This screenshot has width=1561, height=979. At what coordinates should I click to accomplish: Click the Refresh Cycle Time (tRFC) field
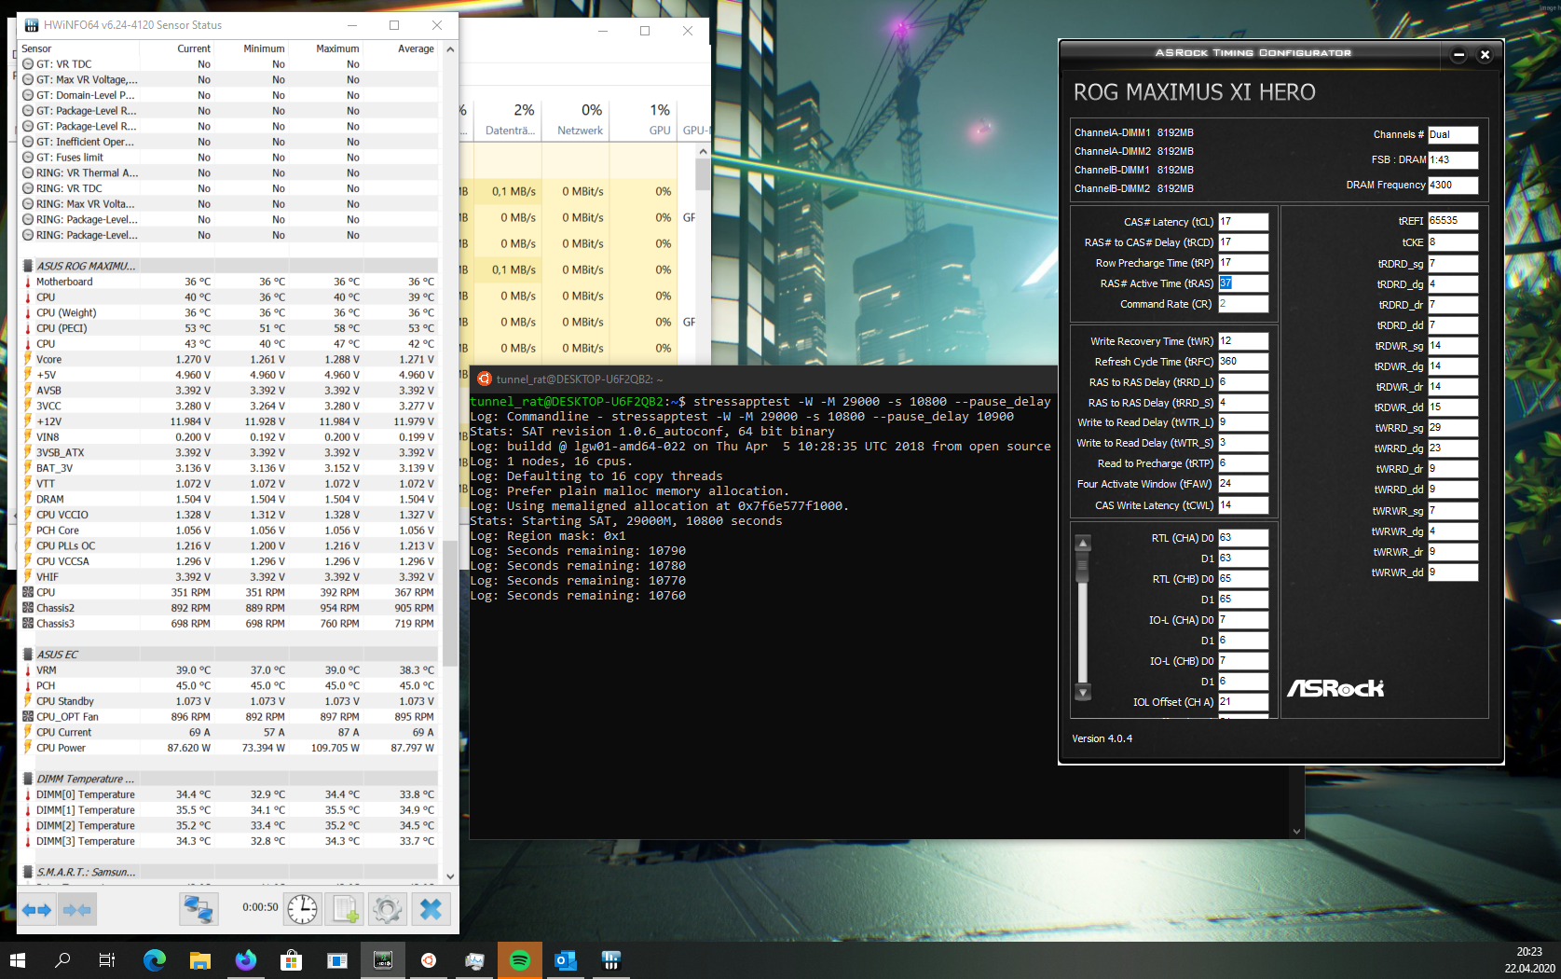1243,362
